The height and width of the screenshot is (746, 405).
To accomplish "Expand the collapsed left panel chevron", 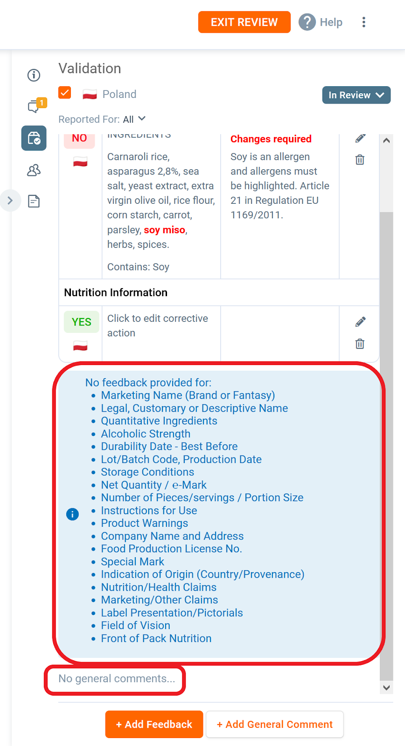I will [10, 201].
